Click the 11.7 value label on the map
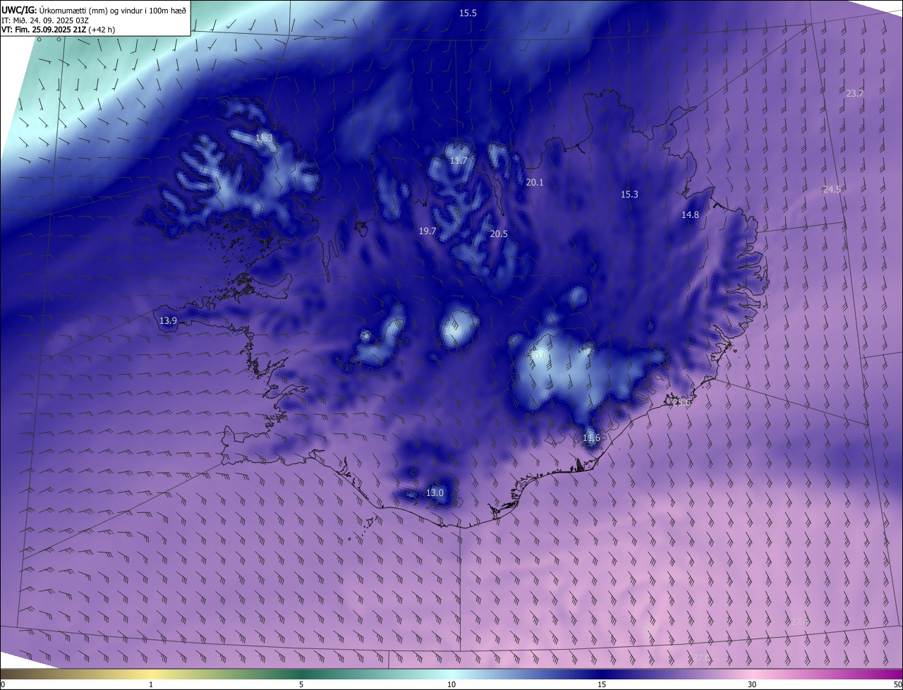 click(458, 161)
